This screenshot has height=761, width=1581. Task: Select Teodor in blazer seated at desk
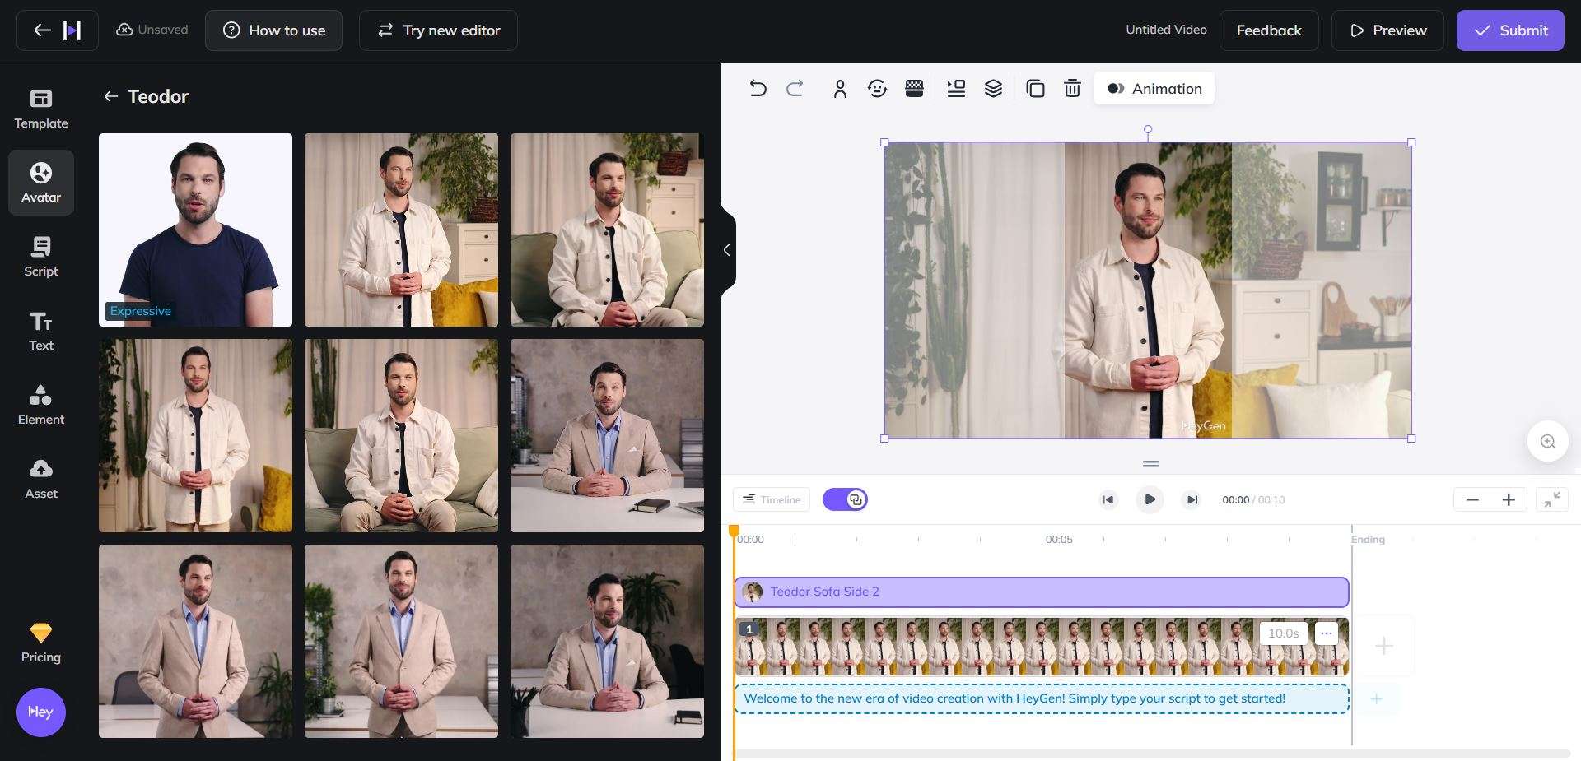point(607,435)
